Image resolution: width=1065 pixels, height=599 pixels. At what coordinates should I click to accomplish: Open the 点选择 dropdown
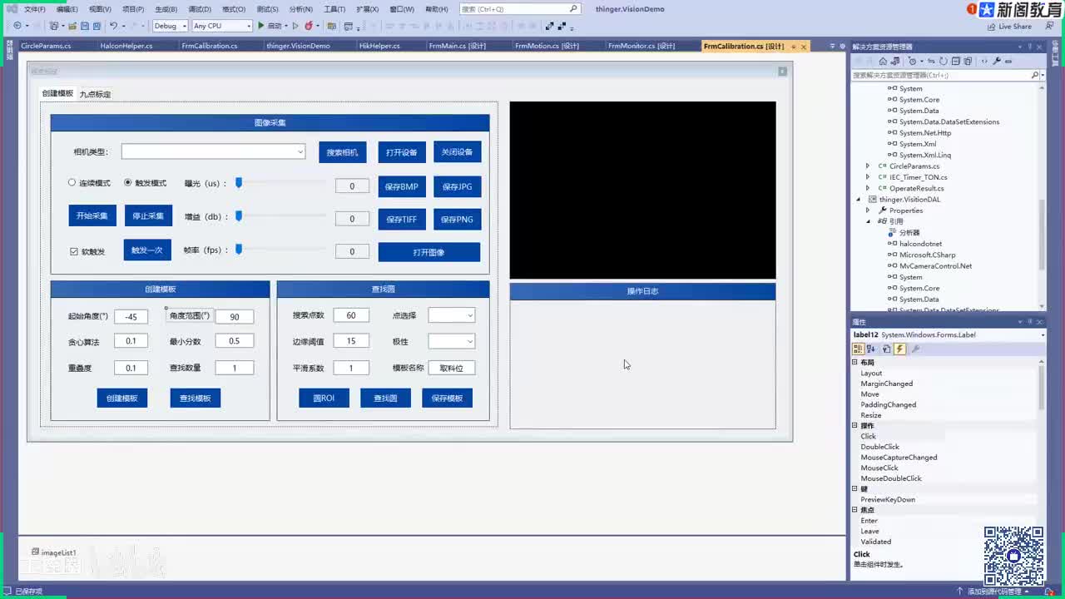[x=452, y=315]
